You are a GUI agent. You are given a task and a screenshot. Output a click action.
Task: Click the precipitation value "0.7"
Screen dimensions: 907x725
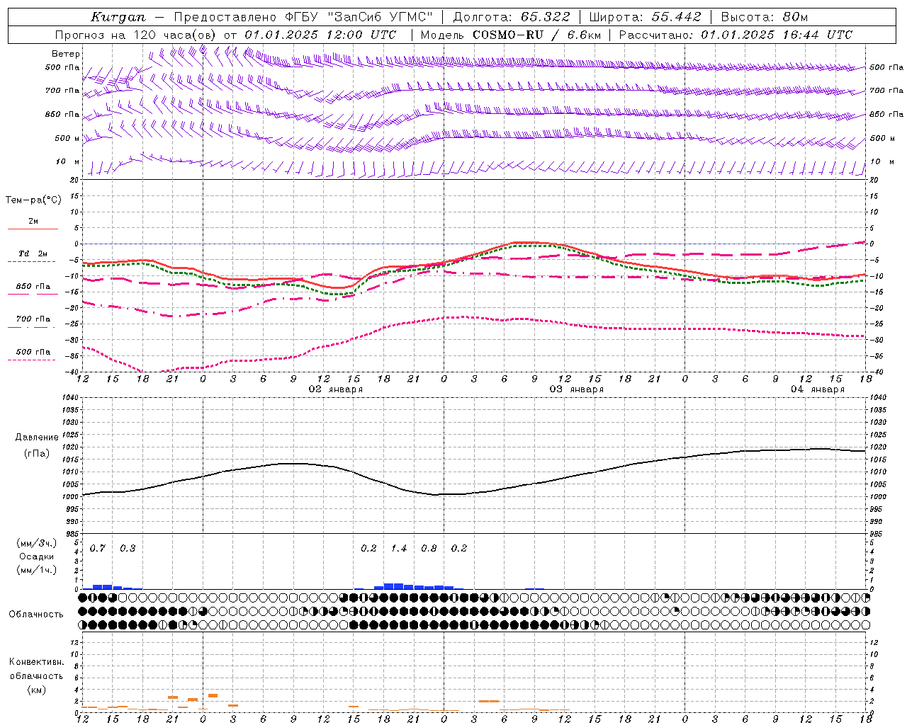click(x=98, y=549)
